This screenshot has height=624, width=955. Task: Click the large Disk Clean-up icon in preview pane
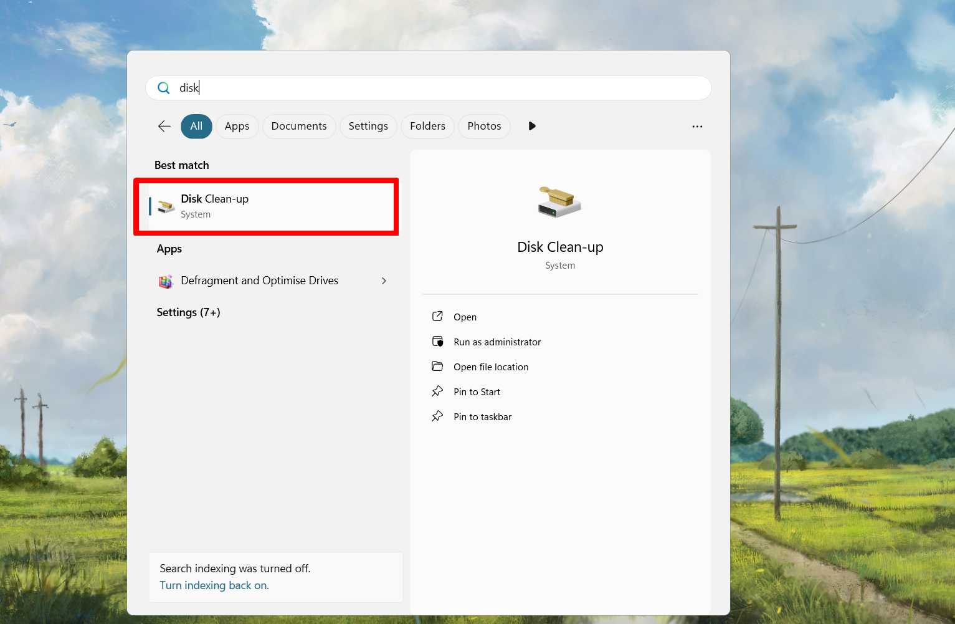point(559,201)
